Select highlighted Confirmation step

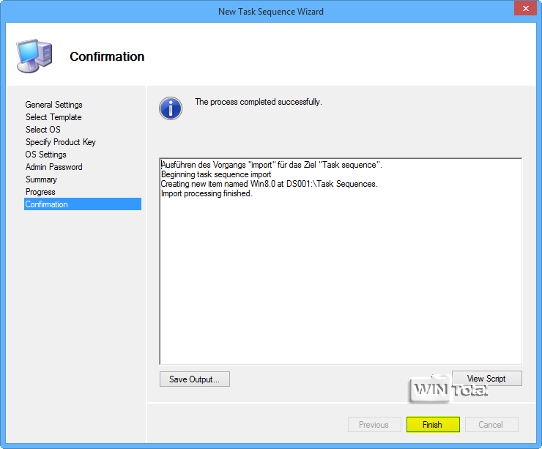point(83,204)
